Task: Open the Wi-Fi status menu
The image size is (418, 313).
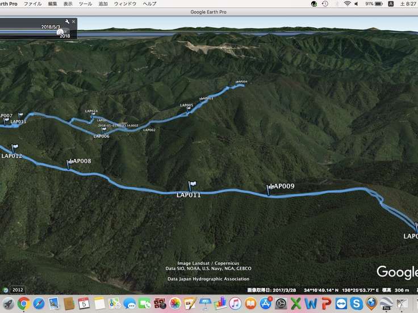Action: click(x=347, y=4)
